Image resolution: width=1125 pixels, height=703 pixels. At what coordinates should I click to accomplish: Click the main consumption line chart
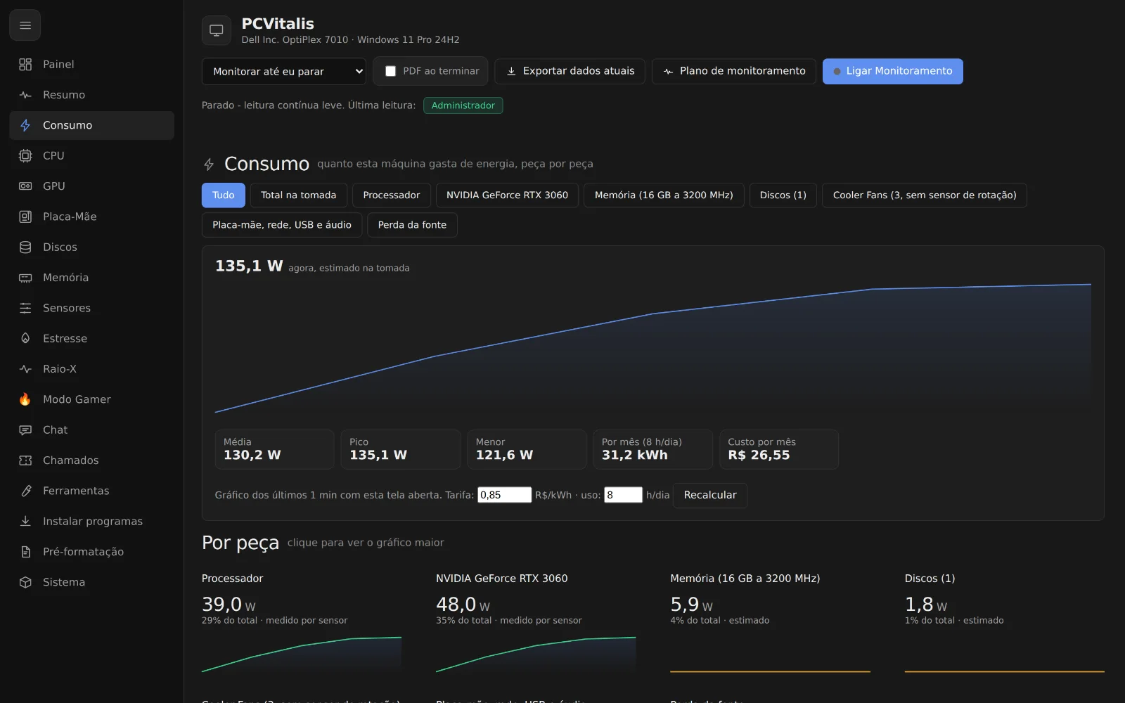tap(653, 347)
